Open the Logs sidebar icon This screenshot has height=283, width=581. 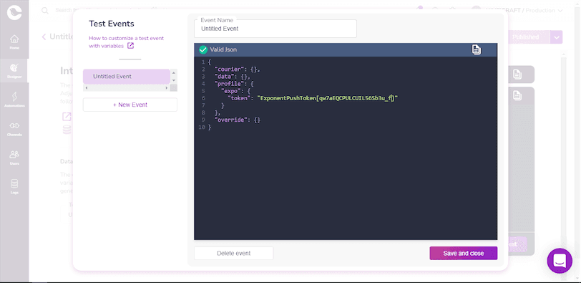click(14, 186)
